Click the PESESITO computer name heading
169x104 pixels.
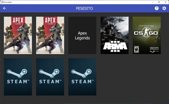click(x=84, y=8)
